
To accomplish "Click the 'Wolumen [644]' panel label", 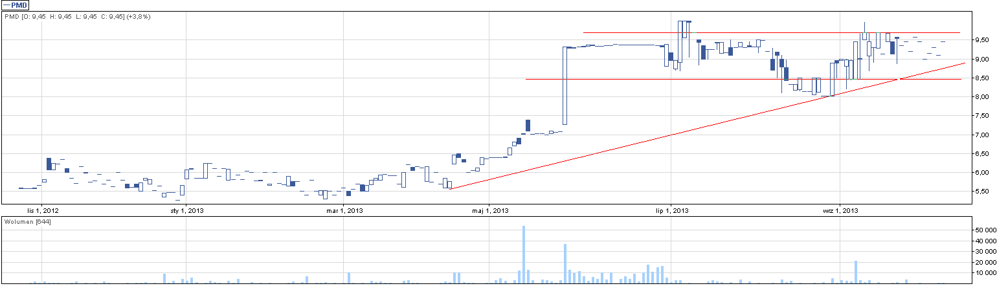I will click(27, 222).
